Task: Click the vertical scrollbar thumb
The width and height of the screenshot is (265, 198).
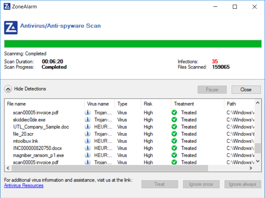Action: coord(258,148)
